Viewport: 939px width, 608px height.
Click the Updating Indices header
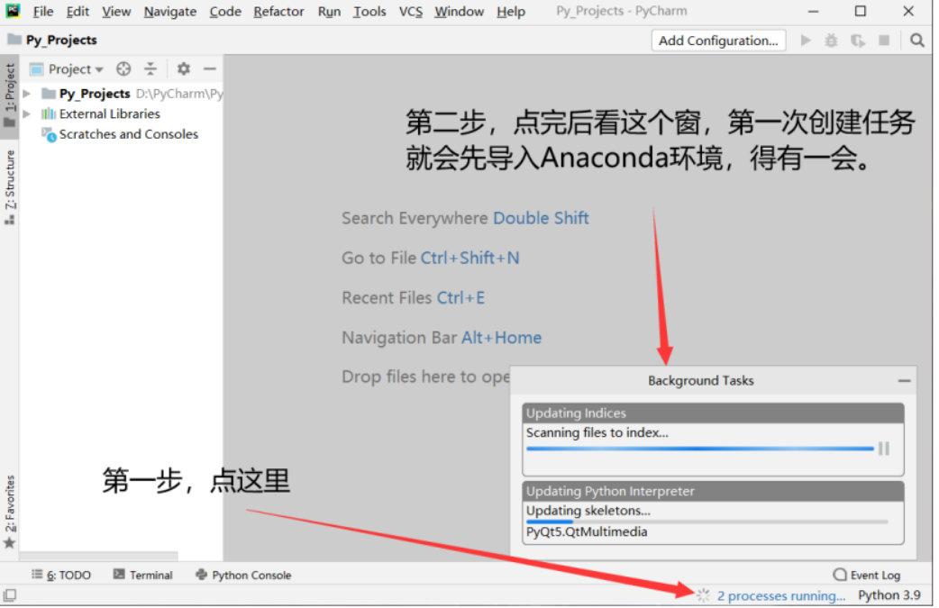pyautogui.click(x=713, y=413)
